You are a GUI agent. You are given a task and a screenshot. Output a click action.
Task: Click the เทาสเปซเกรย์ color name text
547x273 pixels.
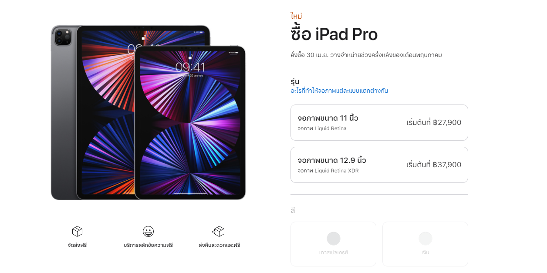click(x=333, y=253)
